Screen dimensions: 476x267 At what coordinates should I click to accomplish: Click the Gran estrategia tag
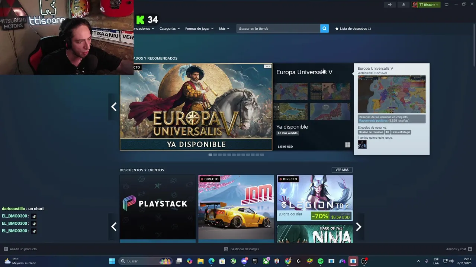click(401, 132)
